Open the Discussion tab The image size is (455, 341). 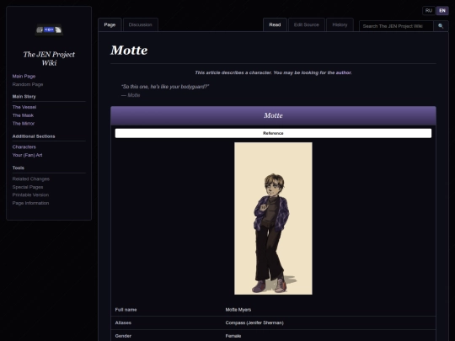141,24
